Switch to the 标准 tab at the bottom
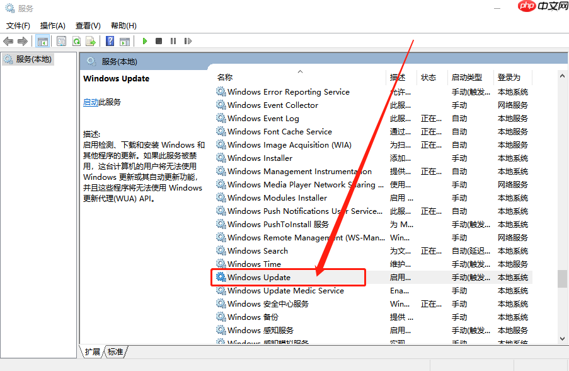 click(x=115, y=353)
